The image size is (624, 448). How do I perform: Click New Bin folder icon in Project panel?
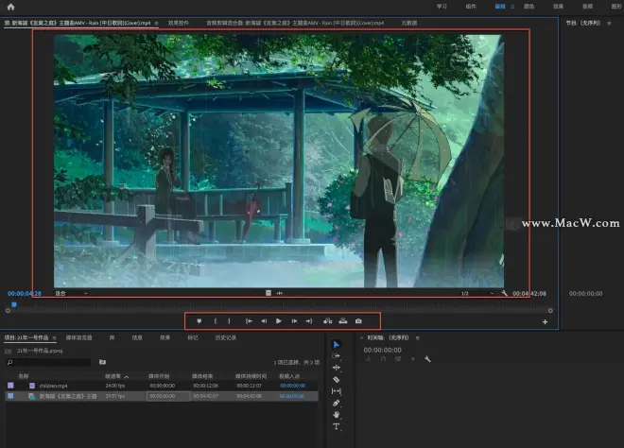tap(102, 362)
